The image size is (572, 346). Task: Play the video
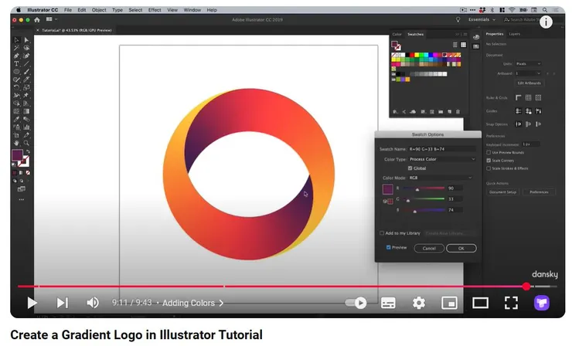pos(32,303)
